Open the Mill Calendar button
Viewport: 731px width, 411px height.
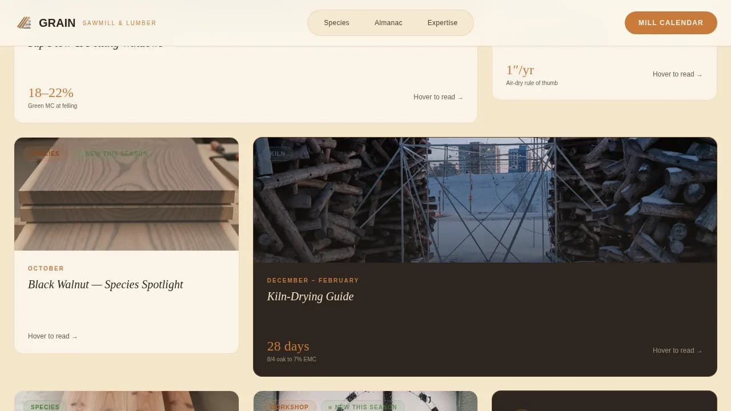pyautogui.click(x=670, y=23)
